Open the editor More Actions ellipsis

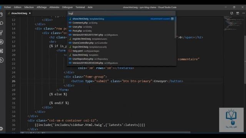(243, 13)
